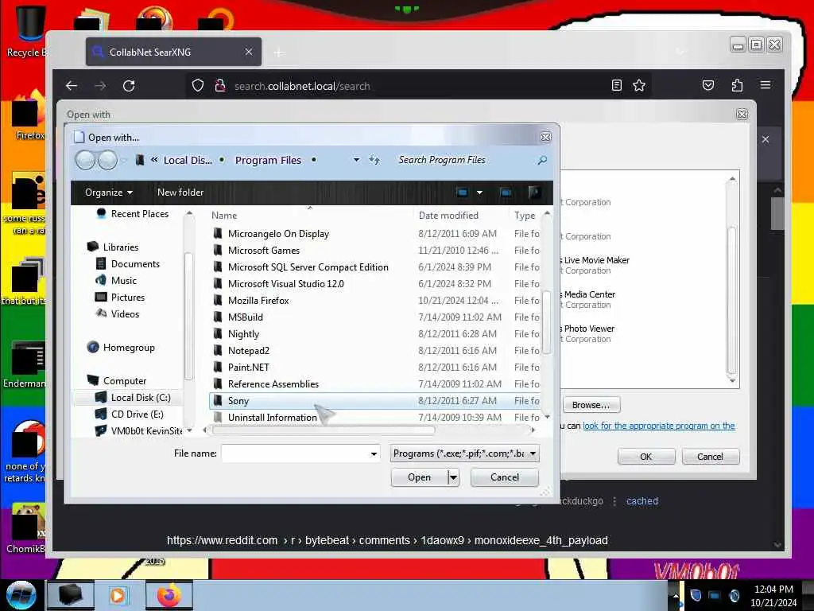Open the Organize menu
Viewport: 814px width, 611px height.
[x=108, y=193]
